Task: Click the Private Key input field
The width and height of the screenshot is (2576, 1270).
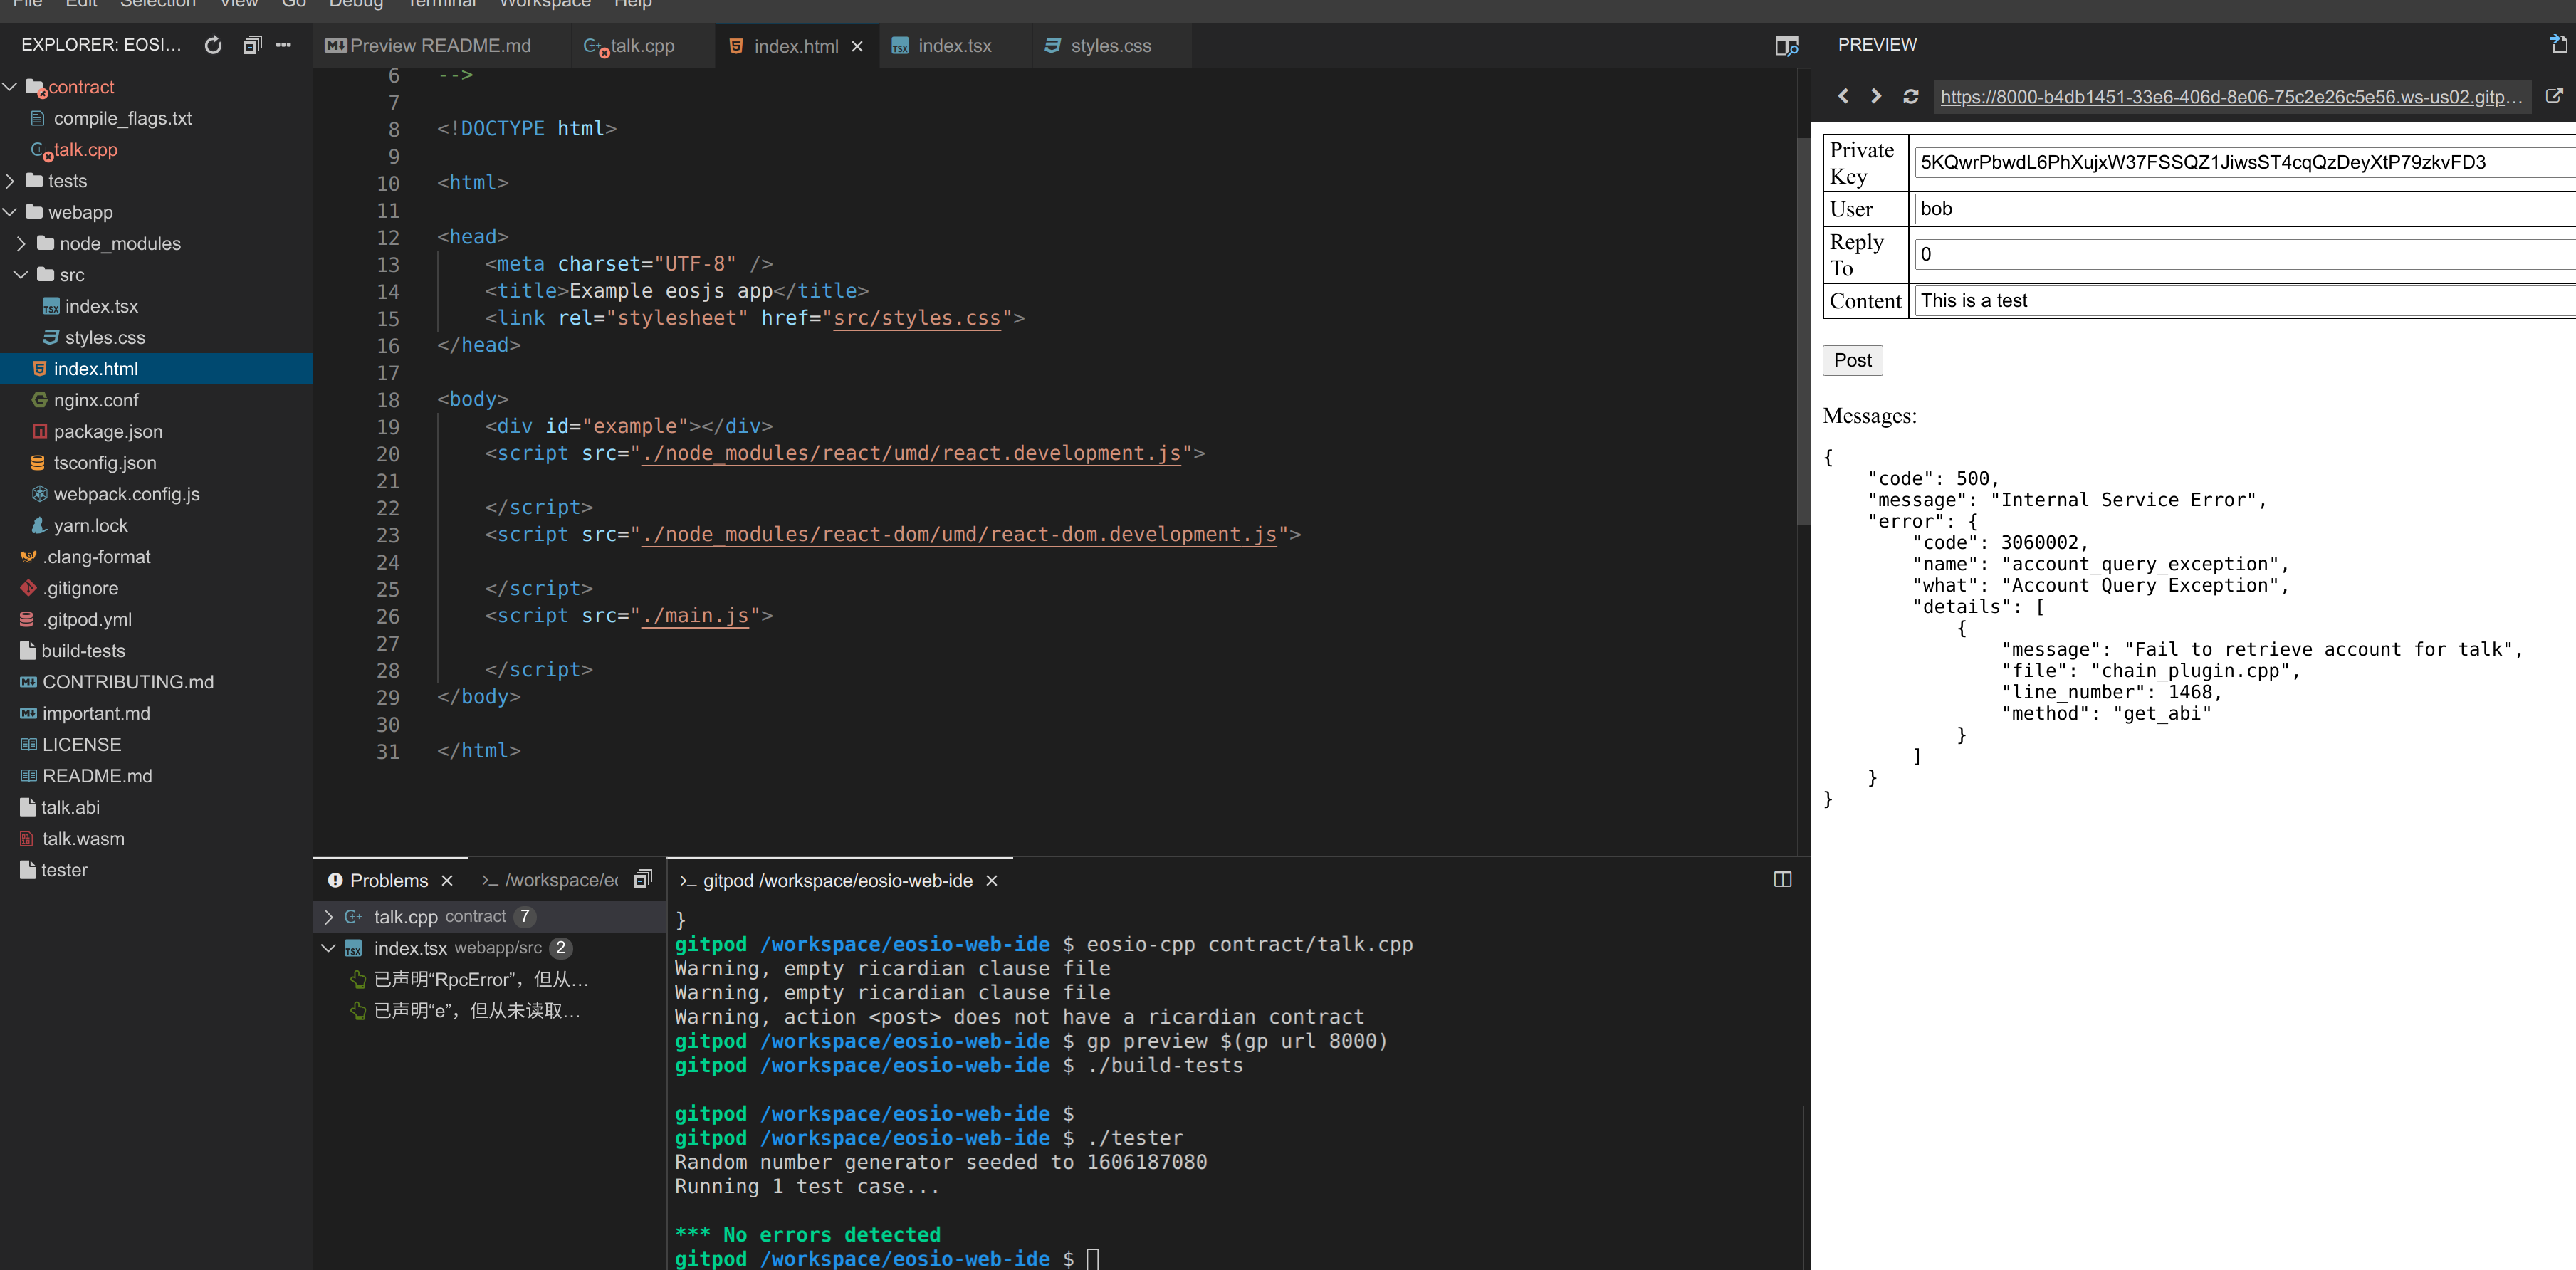Action: click(2244, 163)
